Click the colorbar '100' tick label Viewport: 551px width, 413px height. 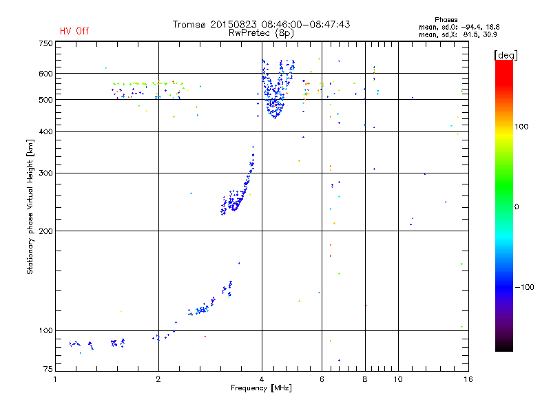point(521,127)
